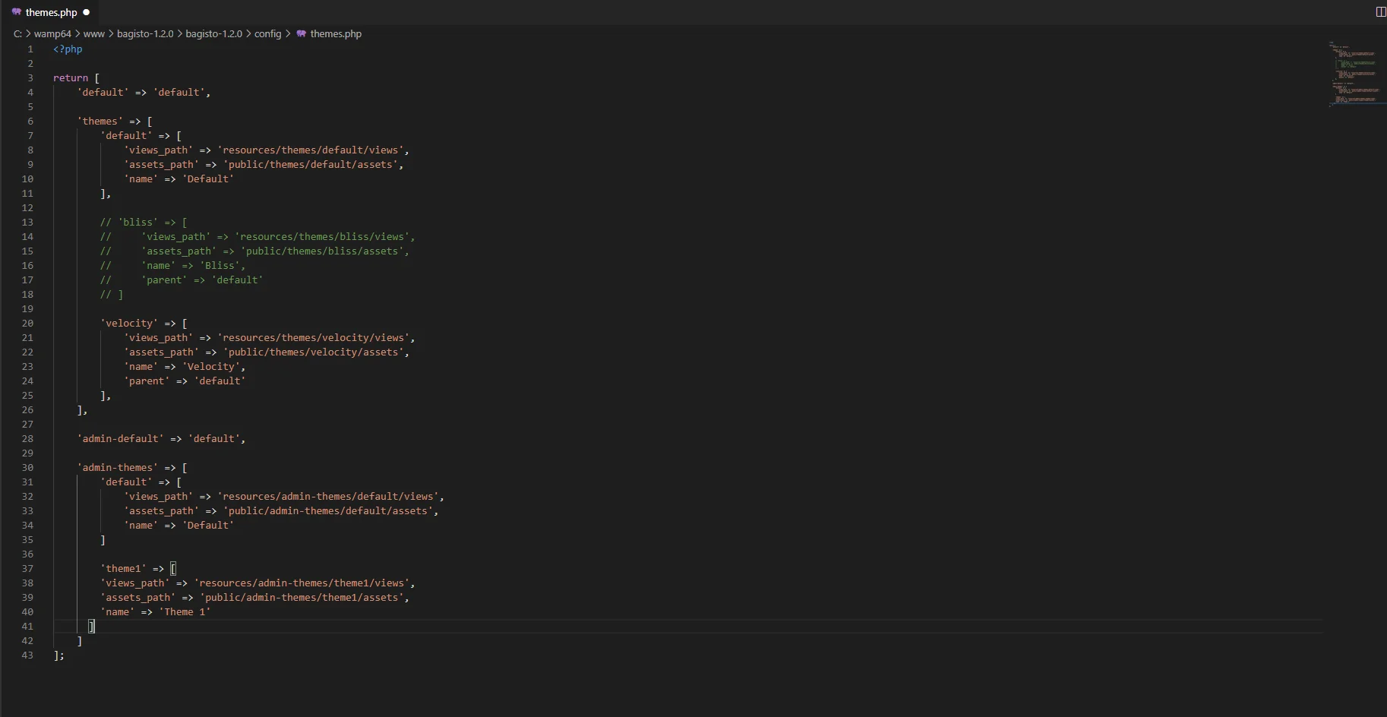1387x717 pixels.
Task: Click line number 1 in the gutter
Action: point(30,49)
